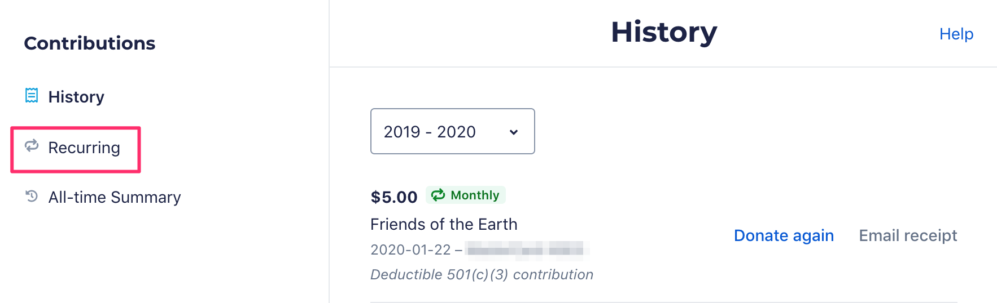Click the Monthly badge label
The height and width of the screenshot is (303, 997).
[x=475, y=195]
